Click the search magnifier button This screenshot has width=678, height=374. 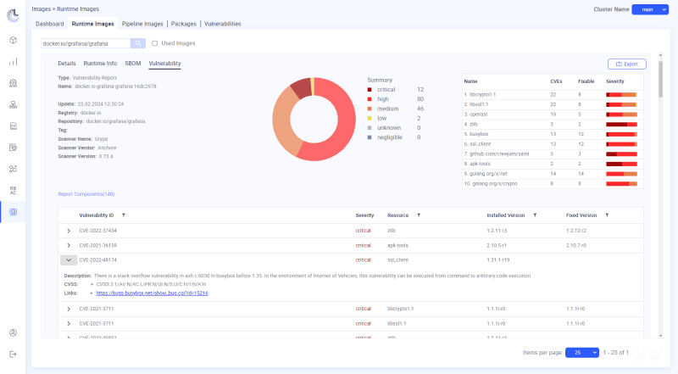138,43
